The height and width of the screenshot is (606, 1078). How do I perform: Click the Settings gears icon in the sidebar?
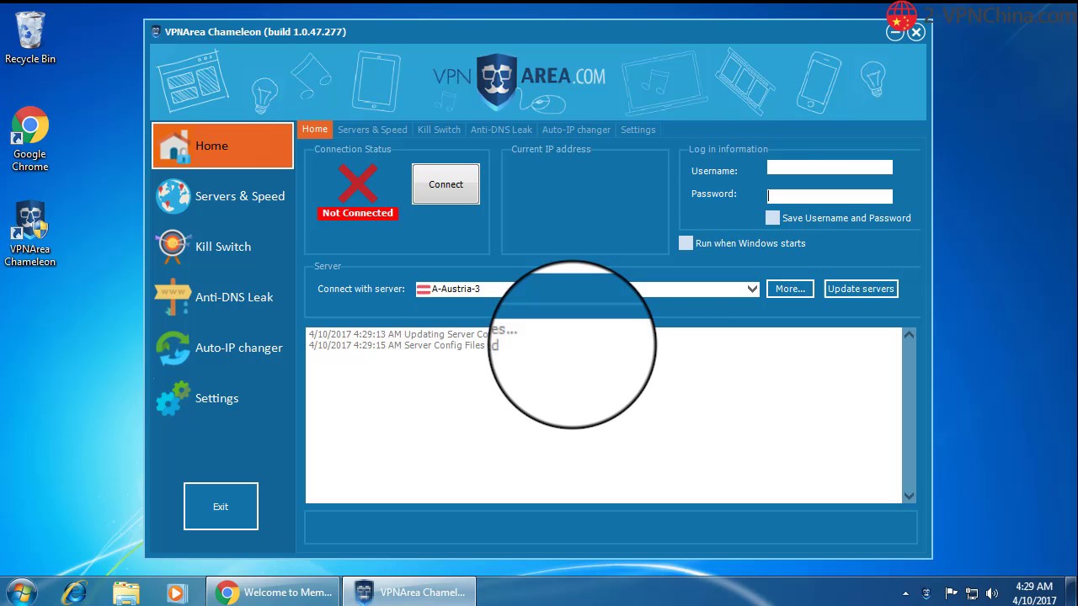tap(173, 398)
